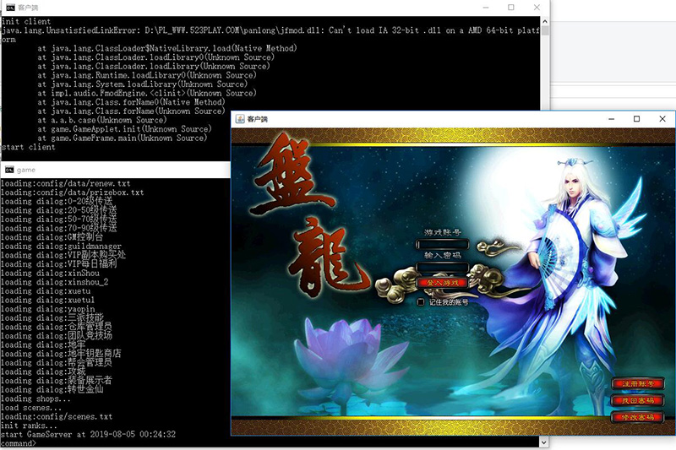Maximize the top 客户端 console window
Viewport: 676px width, 450px height.
(x=510, y=8)
